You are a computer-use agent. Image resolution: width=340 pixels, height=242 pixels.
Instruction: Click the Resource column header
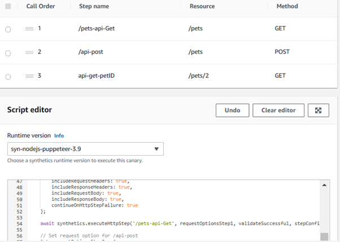point(202,7)
